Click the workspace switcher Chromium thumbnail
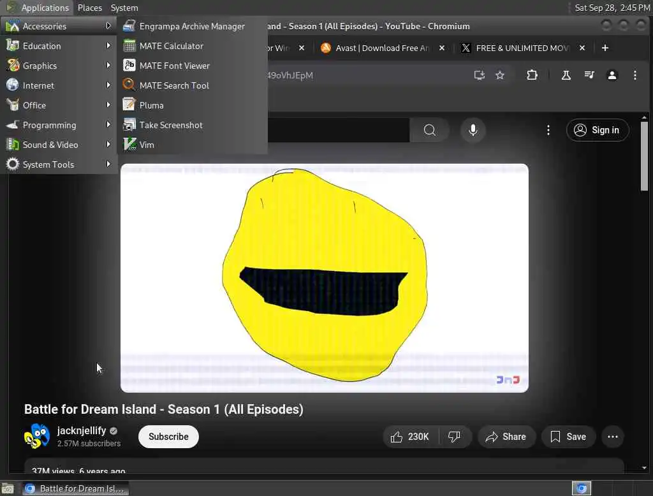 582,488
